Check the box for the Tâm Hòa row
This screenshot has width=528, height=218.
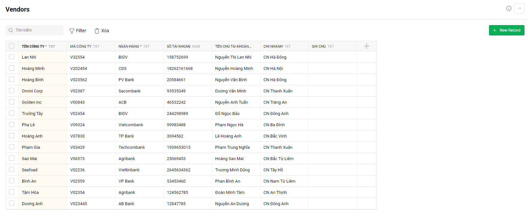[x=12, y=192]
